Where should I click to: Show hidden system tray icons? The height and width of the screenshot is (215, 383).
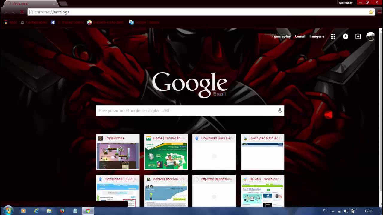coord(333,211)
